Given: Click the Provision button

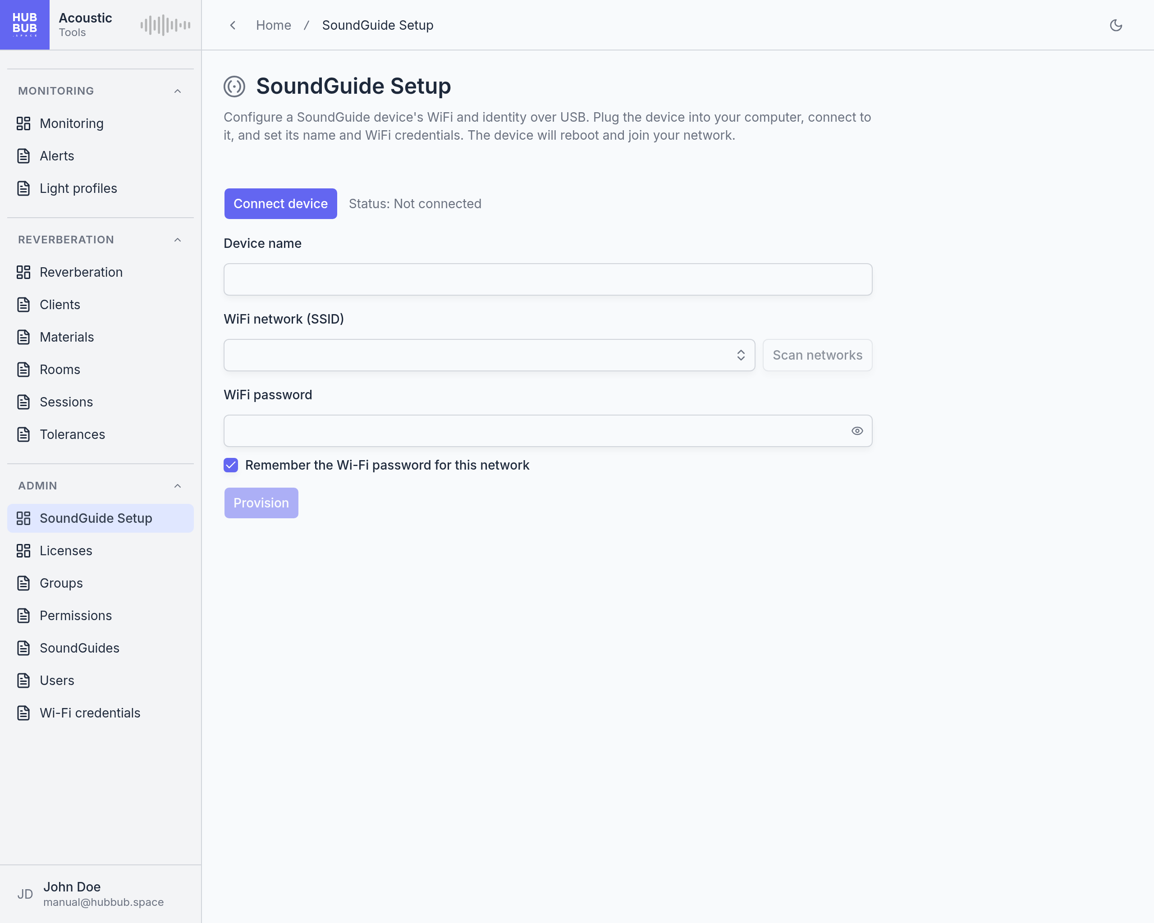Looking at the screenshot, I should click(261, 503).
